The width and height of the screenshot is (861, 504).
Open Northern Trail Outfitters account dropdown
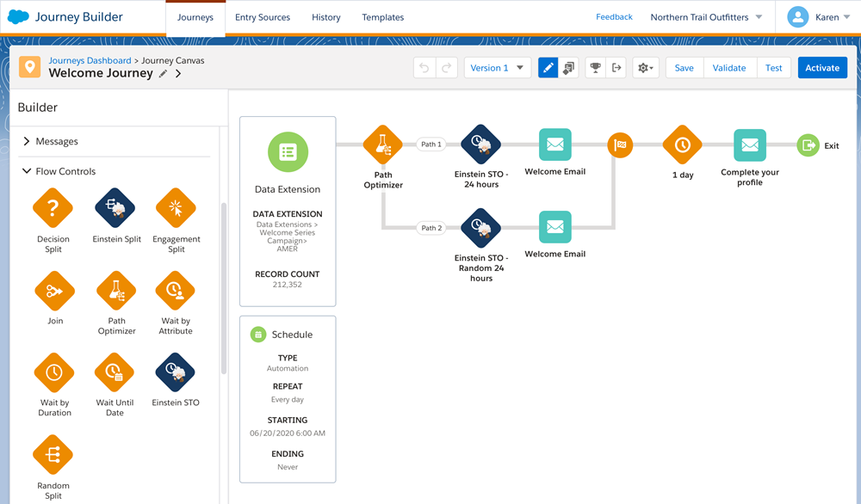coord(706,17)
